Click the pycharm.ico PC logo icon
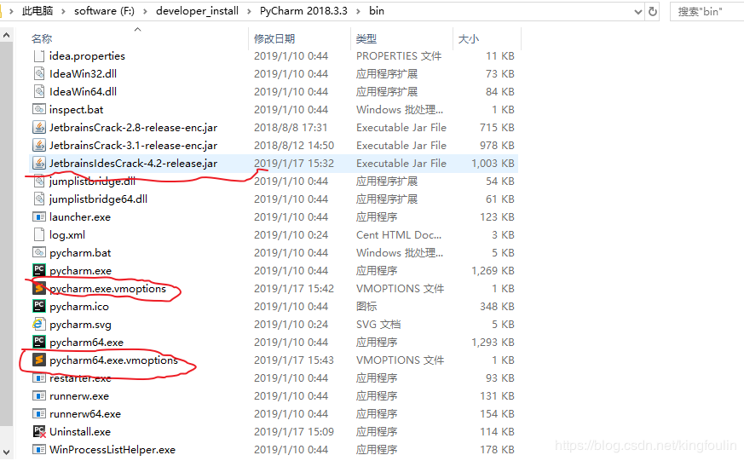Viewport: 744px width, 461px height. [x=39, y=307]
